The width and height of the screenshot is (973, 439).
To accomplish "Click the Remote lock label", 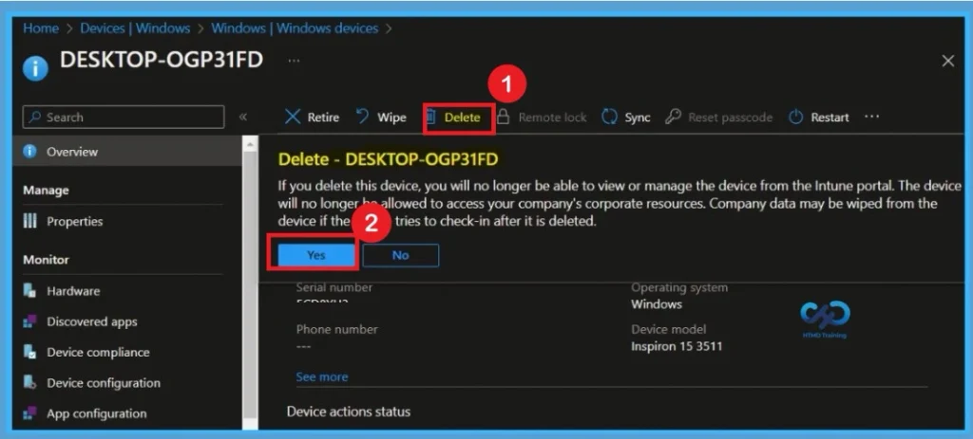I will [552, 117].
